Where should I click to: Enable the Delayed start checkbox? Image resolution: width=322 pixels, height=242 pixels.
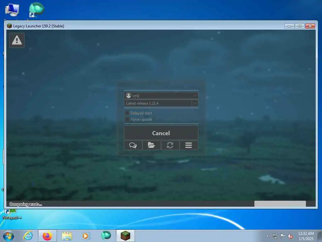[127, 113]
